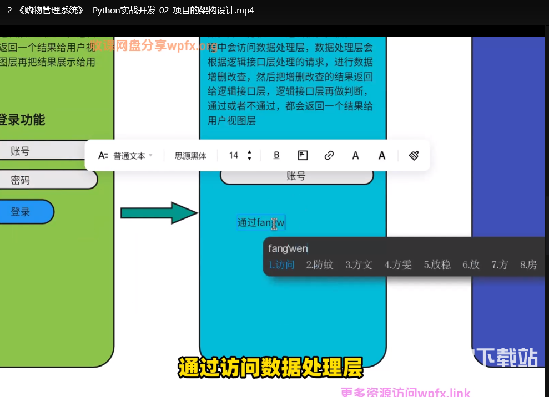The width and height of the screenshot is (549, 397).
Task: Open the font color option
Action: (x=356, y=156)
